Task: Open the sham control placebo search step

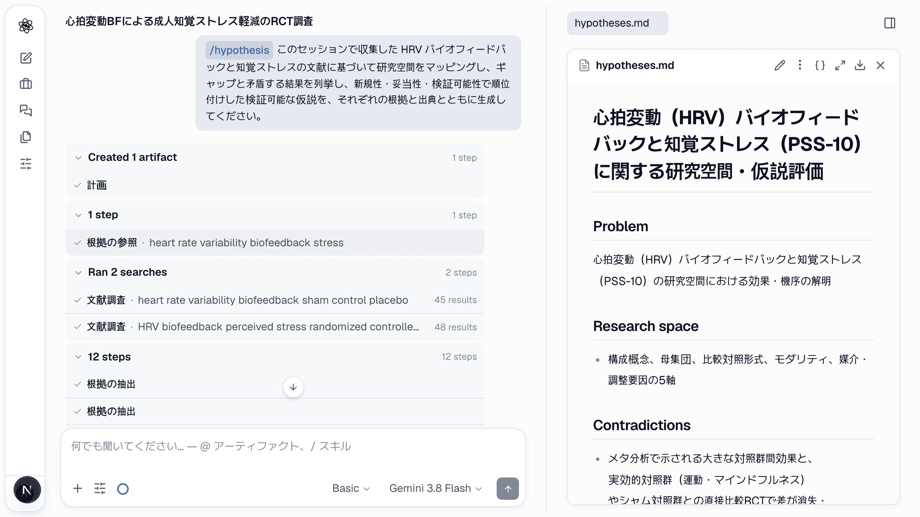Action: pos(275,300)
